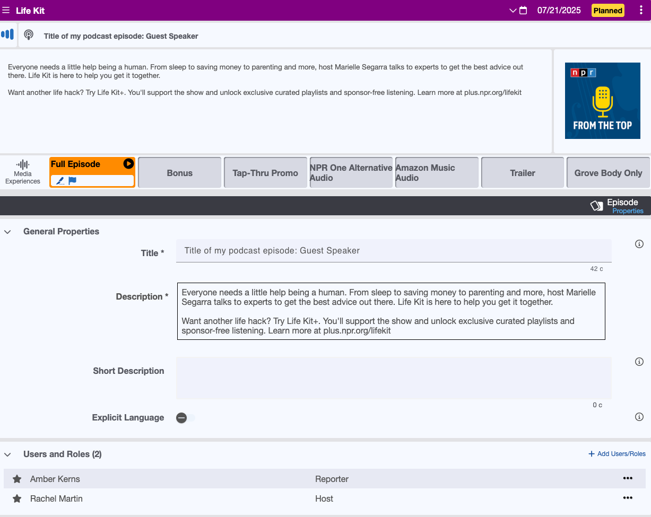
Task: Select the Full Episode tab
Action: pos(92,172)
